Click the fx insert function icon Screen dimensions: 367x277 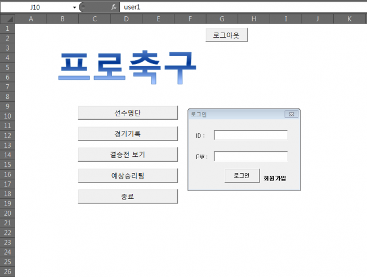pos(114,7)
